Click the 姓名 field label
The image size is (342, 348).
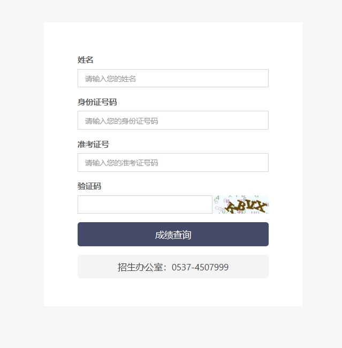86,60
